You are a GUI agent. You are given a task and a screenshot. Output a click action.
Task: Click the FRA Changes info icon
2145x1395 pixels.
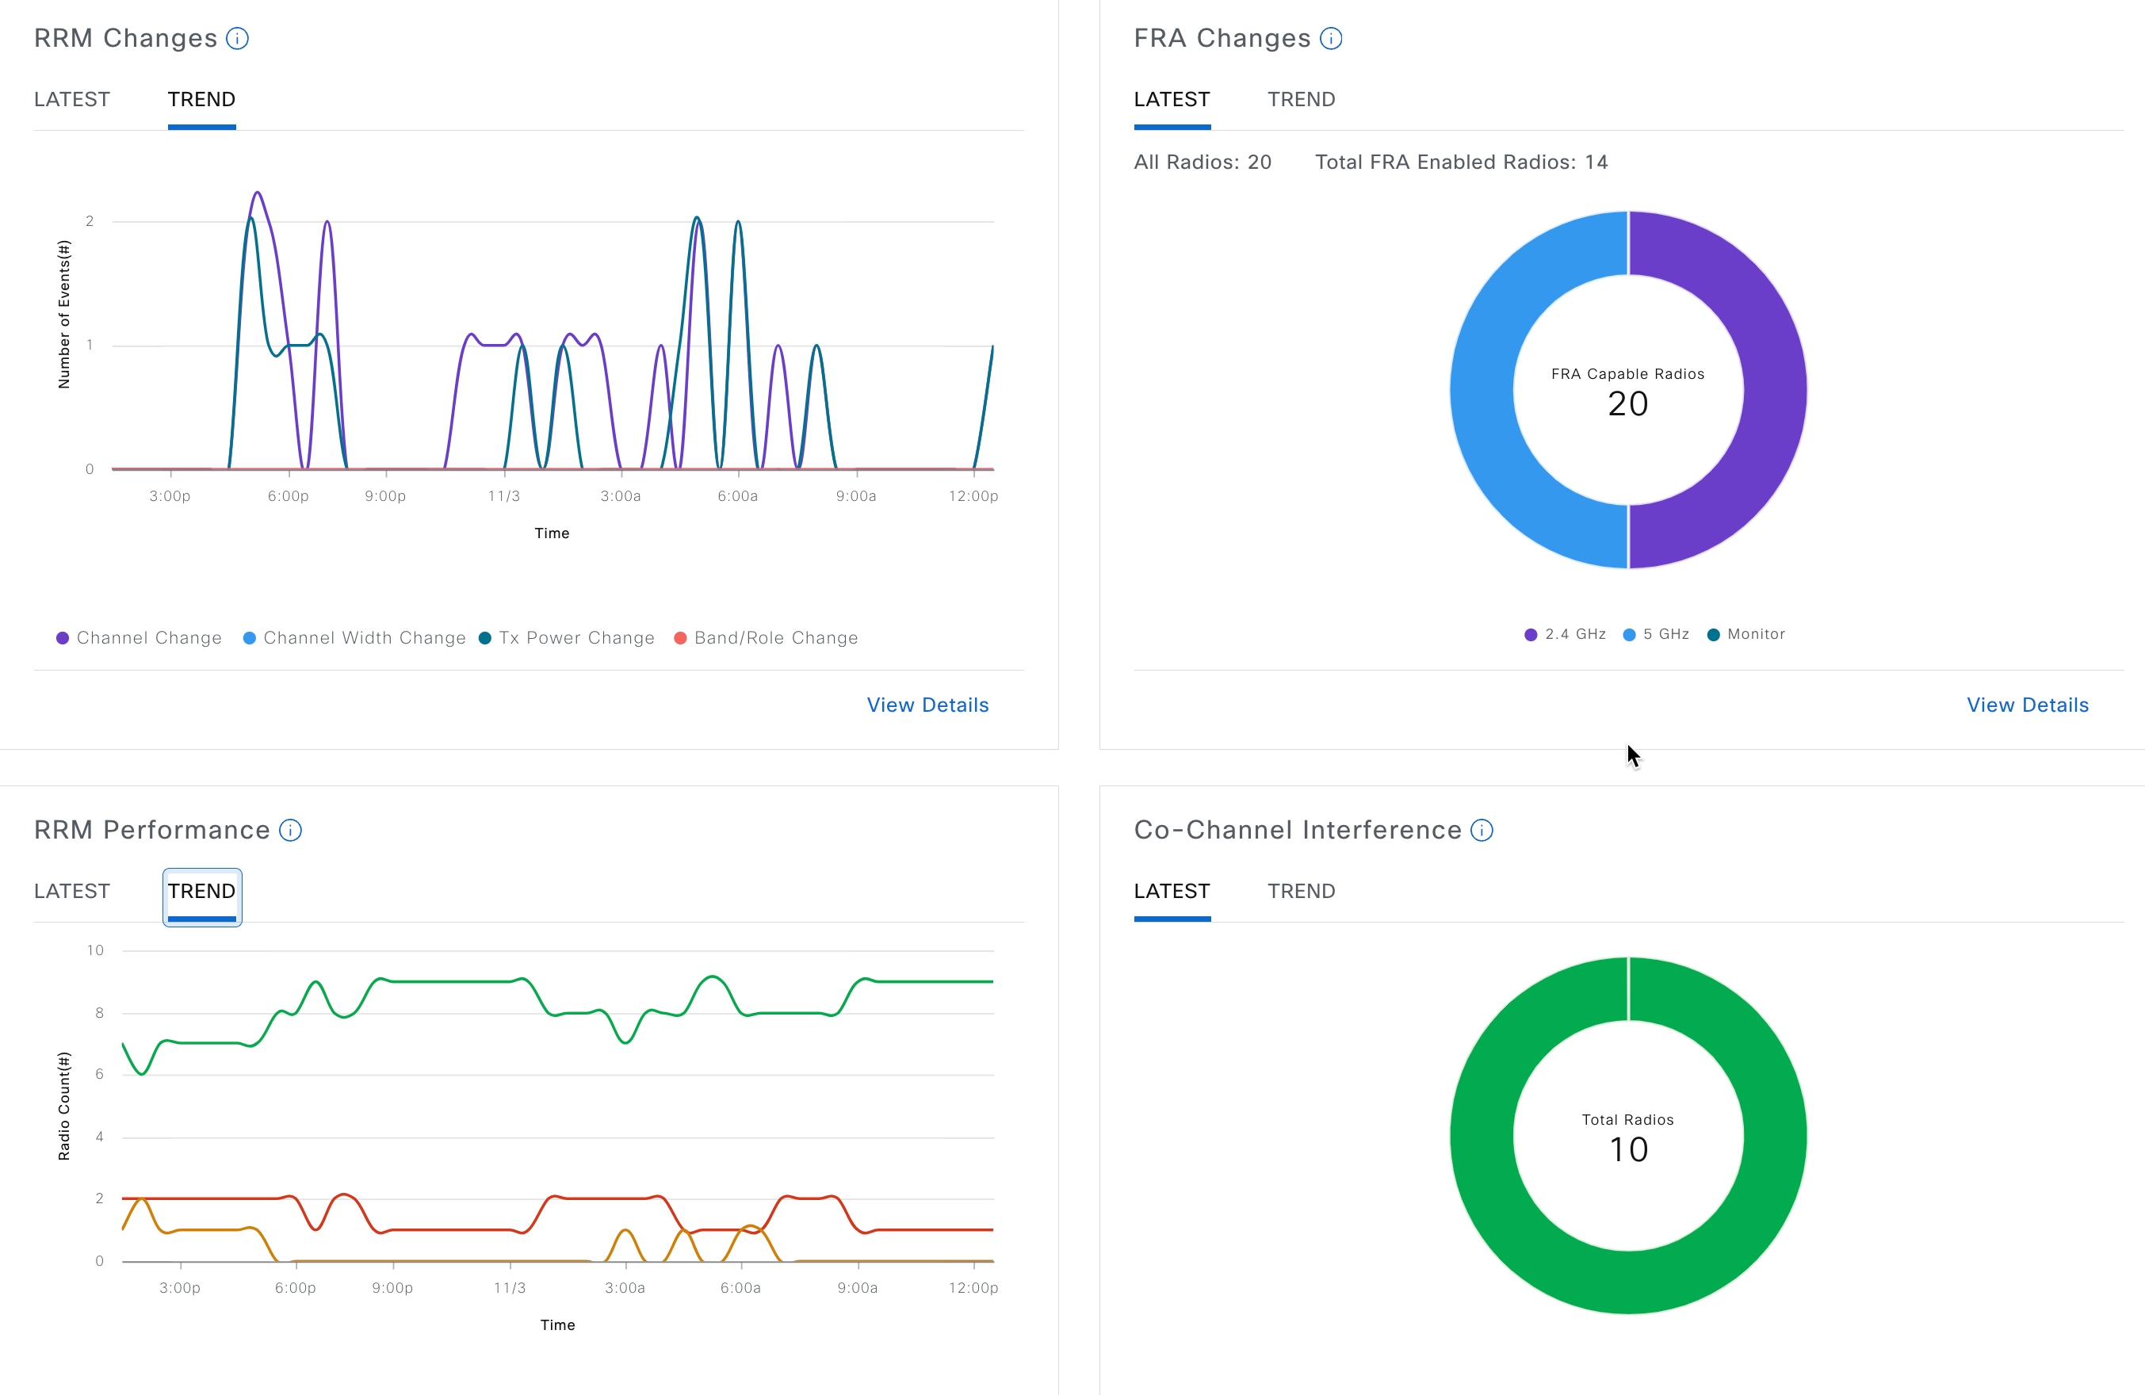1330,39
